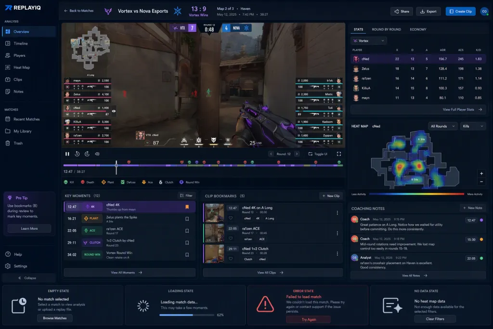Remove bookmark from cNed 4K moment
This screenshot has width=493, height=329.
[187, 207]
